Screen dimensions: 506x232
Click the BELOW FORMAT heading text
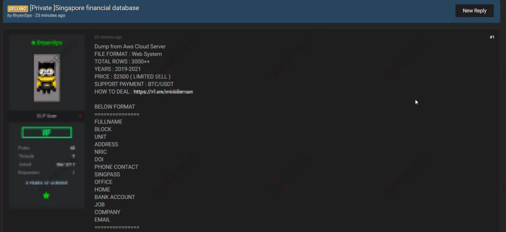click(x=115, y=106)
